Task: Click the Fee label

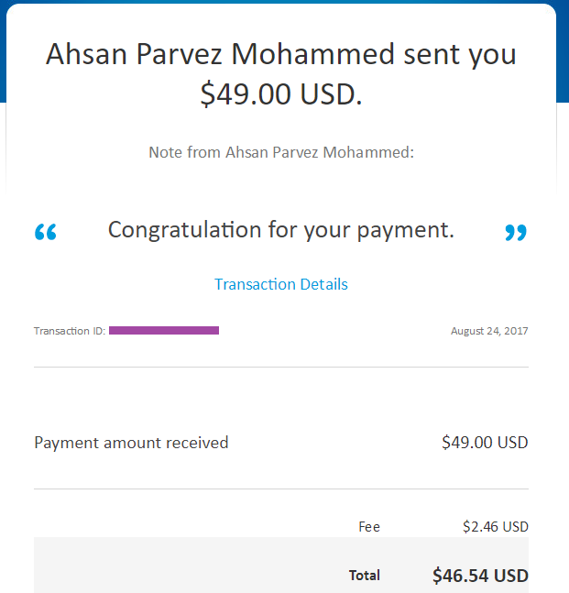Action: [x=369, y=527]
